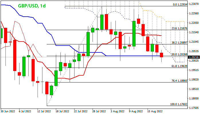200x114 pixels.
Task: Click the 28 Jul 2022 date label
Action: [x=99, y=111]
